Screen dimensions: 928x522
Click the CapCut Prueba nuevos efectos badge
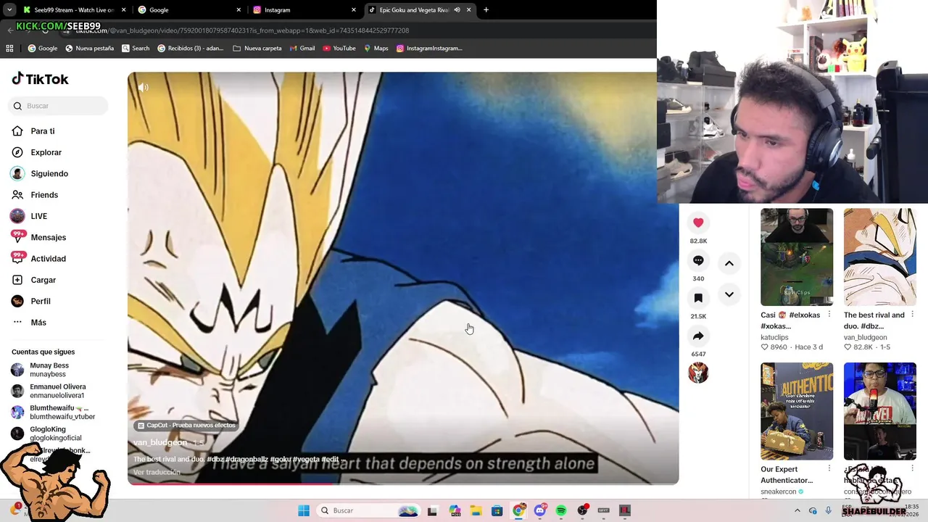pos(186,426)
